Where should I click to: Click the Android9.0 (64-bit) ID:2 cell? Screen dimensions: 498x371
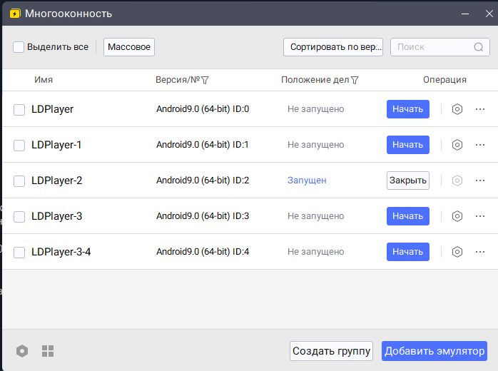[203, 181]
